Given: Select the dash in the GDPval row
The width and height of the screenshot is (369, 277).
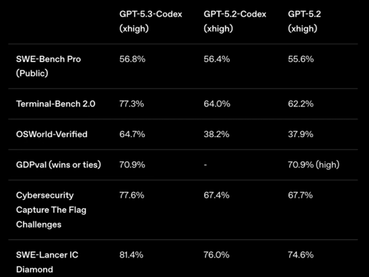Looking at the screenshot, I should tap(204, 164).
